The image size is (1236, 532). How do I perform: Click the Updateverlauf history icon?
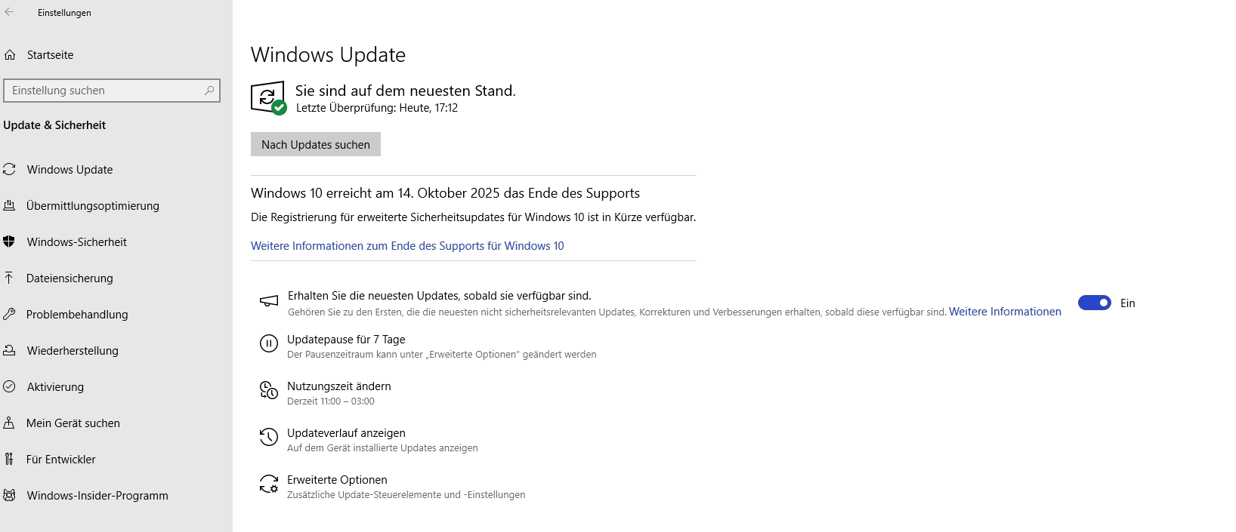(269, 438)
